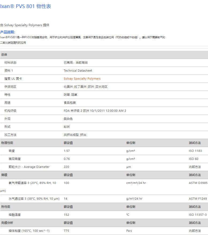Screen dimensions: 208x235
Task: Select the 北美洲 ;拉丁美洲 ;欧洲 ;亚太地区 value
Action: (86, 87)
